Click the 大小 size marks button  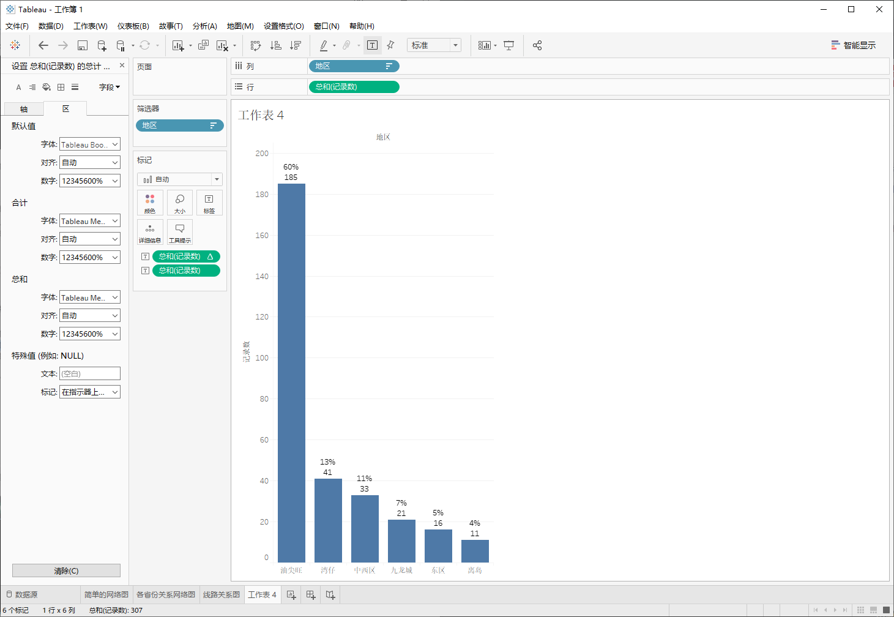pyautogui.click(x=180, y=203)
